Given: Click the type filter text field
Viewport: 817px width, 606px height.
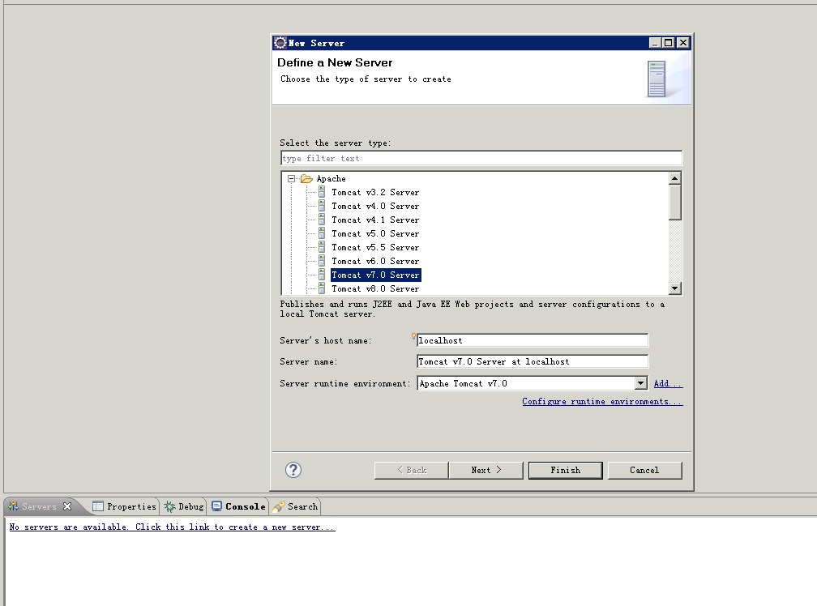Looking at the screenshot, I should coord(481,158).
